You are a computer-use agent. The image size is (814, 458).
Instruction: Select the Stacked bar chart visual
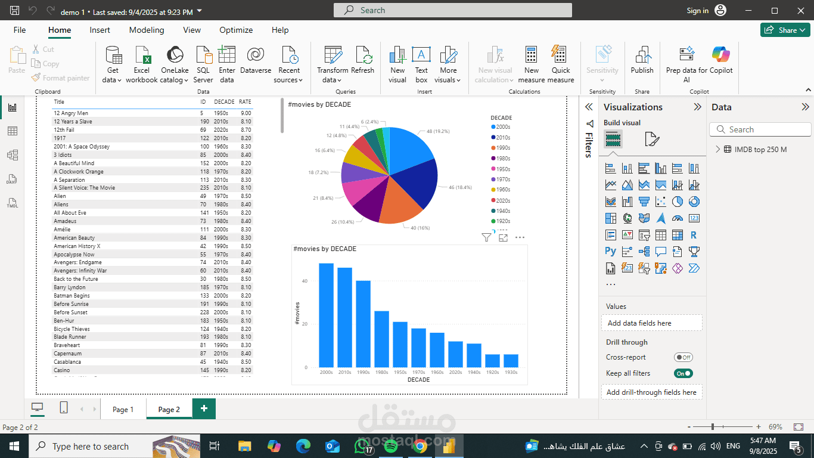click(610, 169)
